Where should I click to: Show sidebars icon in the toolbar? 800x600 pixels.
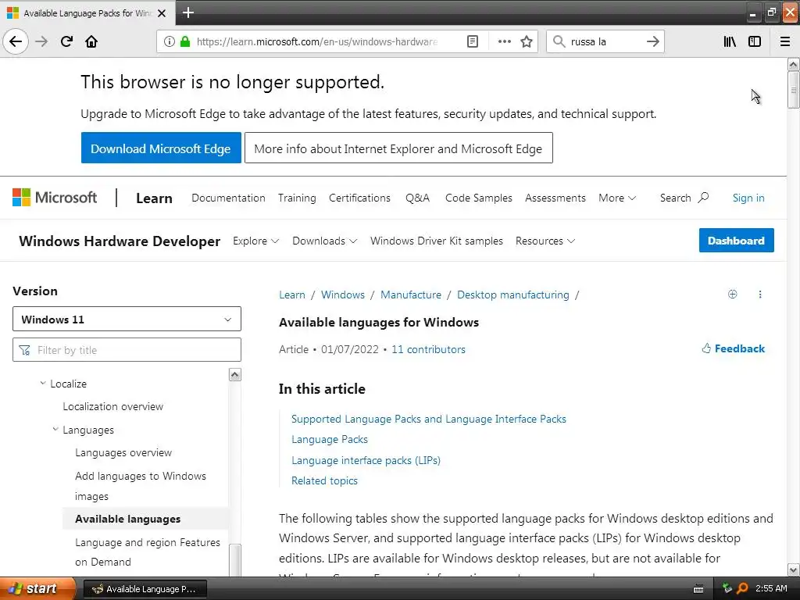[755, 41]
